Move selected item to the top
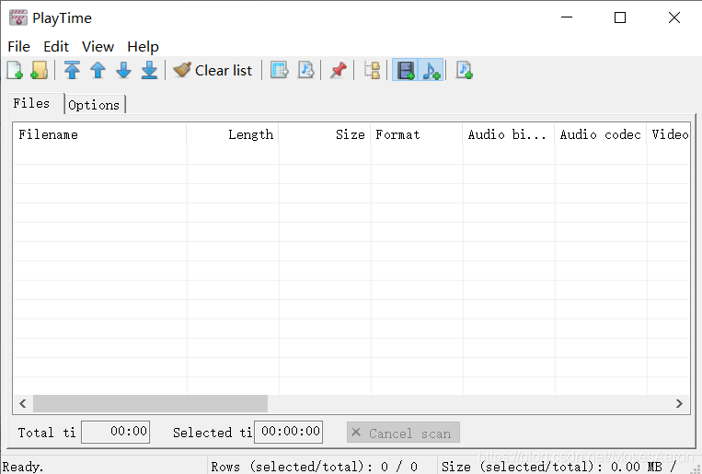Viewport: 702px width, 474px height. pyautogui.click(x=72, y=70)
